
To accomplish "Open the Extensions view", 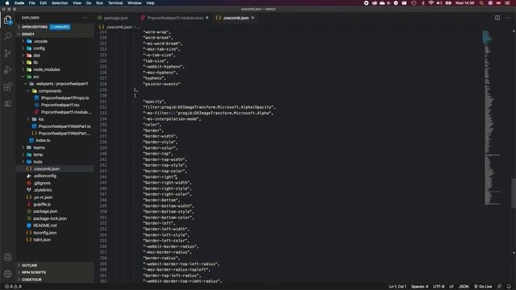I will 8,87.
